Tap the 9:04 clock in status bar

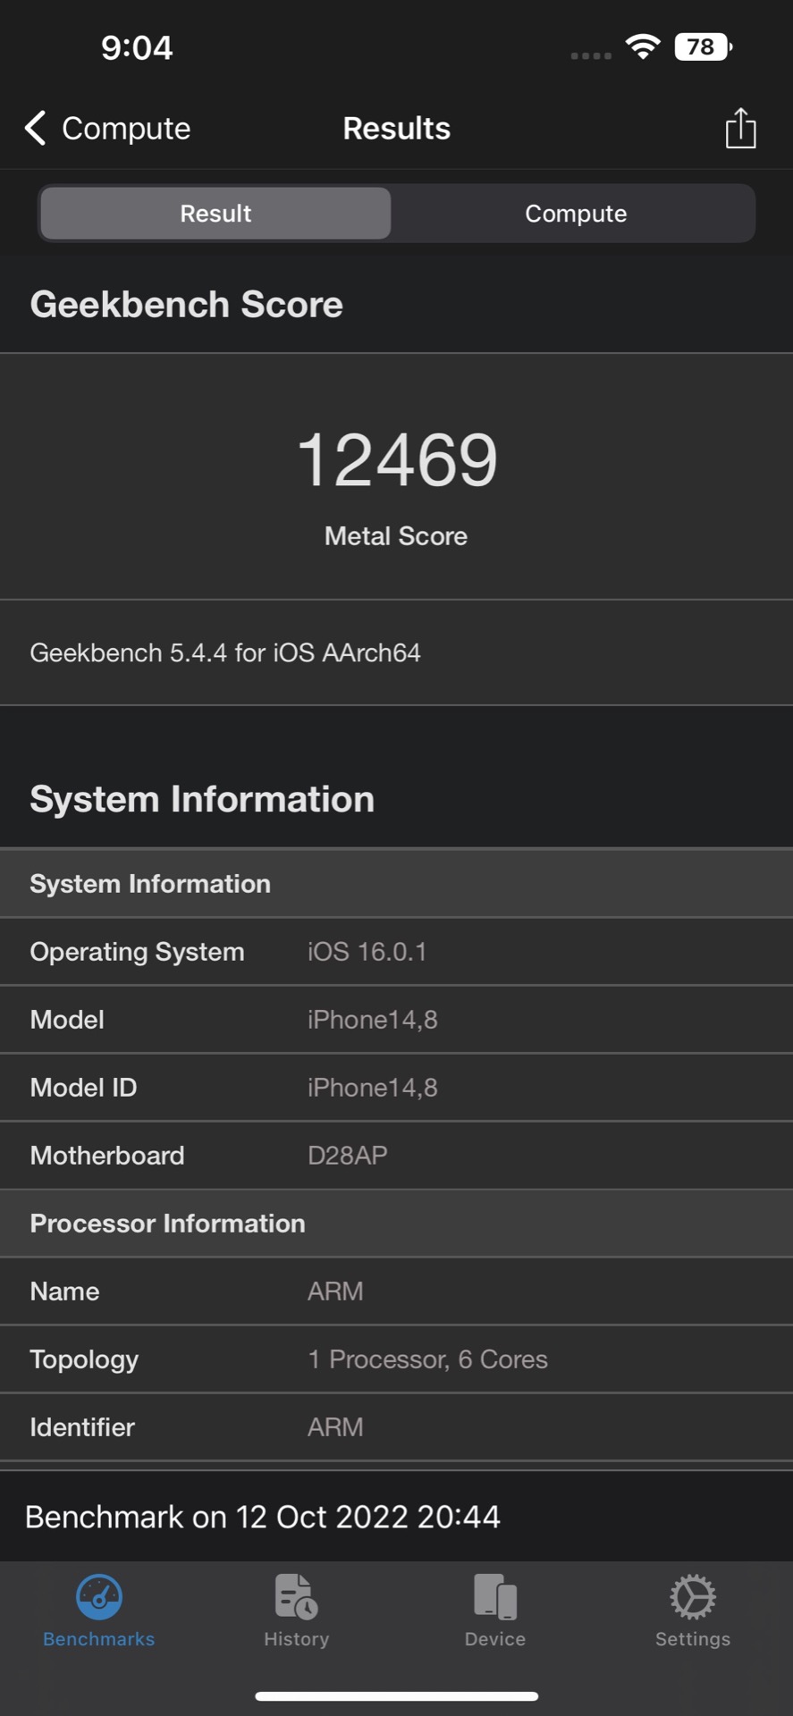click(x=137, y=47)
